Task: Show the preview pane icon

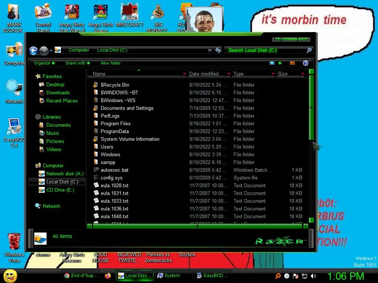Action: pos(292,63)
